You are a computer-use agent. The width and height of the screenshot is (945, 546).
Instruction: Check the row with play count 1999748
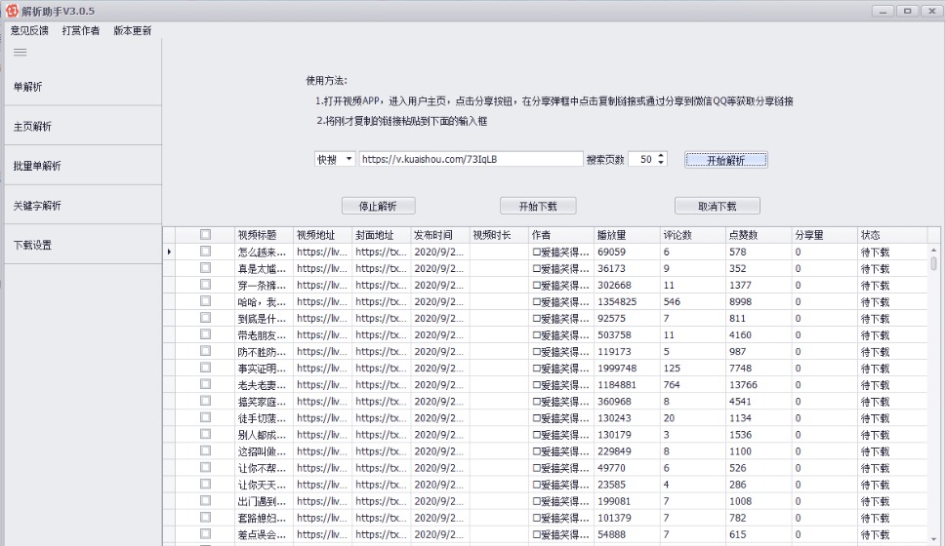(206, 368)
